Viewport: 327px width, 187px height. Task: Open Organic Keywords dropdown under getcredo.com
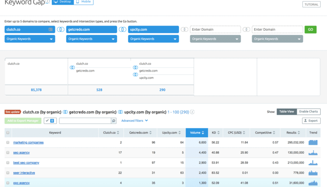pyautogui.click(x=92, y=39)
